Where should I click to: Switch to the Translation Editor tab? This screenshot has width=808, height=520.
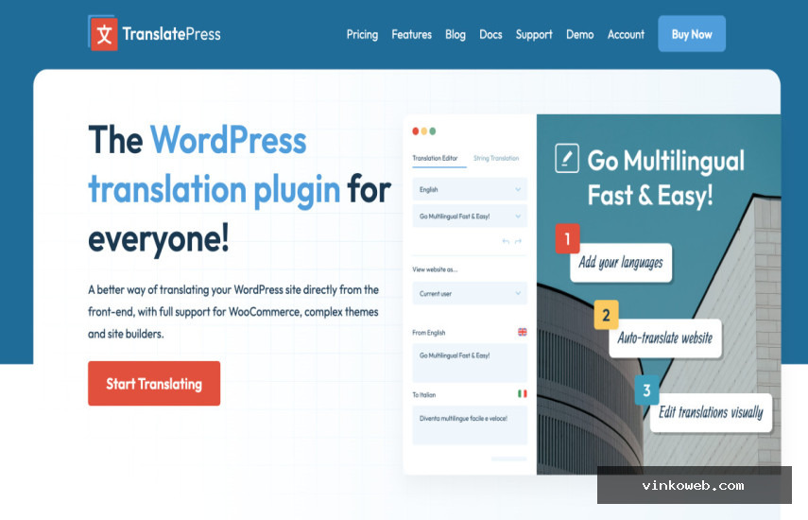[435, 158]
